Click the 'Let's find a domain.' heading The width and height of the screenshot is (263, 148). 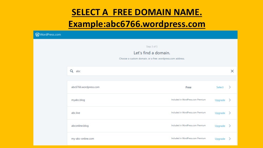click(x=152, y=53)
